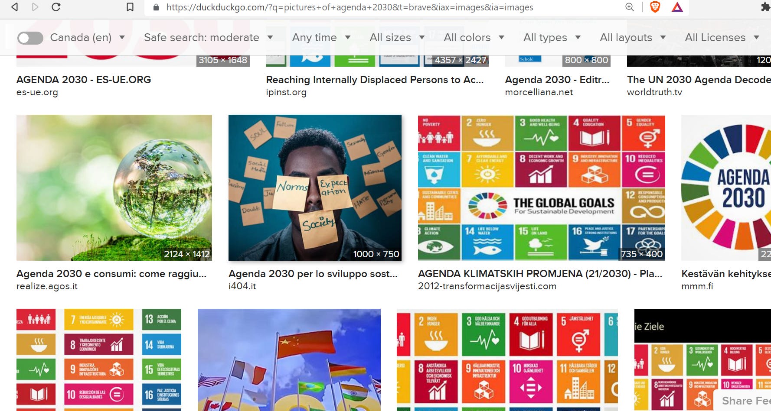
Task: Open the Any time filter dropdown
Action: click(x=321, y=38)
